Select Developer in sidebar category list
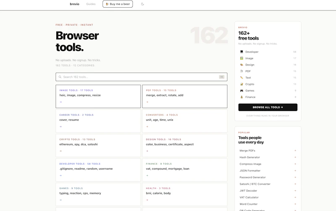 click(x=268, y=52)
